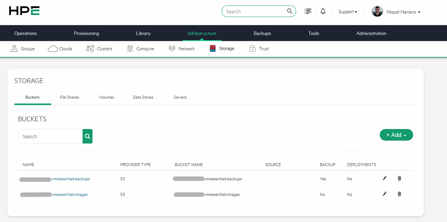The height and width of the screenshot is (222, 447).
Task: Click the Buckets search input field
Action: coord(50,137)
